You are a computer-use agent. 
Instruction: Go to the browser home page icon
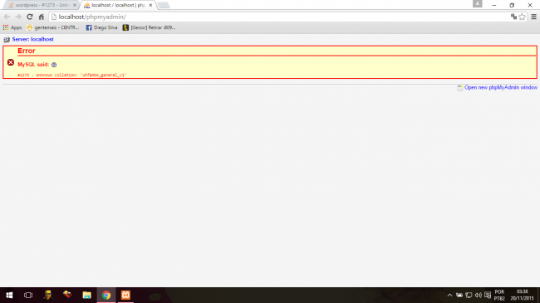point(42,17)
